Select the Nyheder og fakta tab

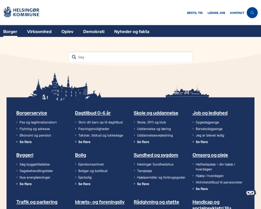pyautogui.click(x=132, y=31)
